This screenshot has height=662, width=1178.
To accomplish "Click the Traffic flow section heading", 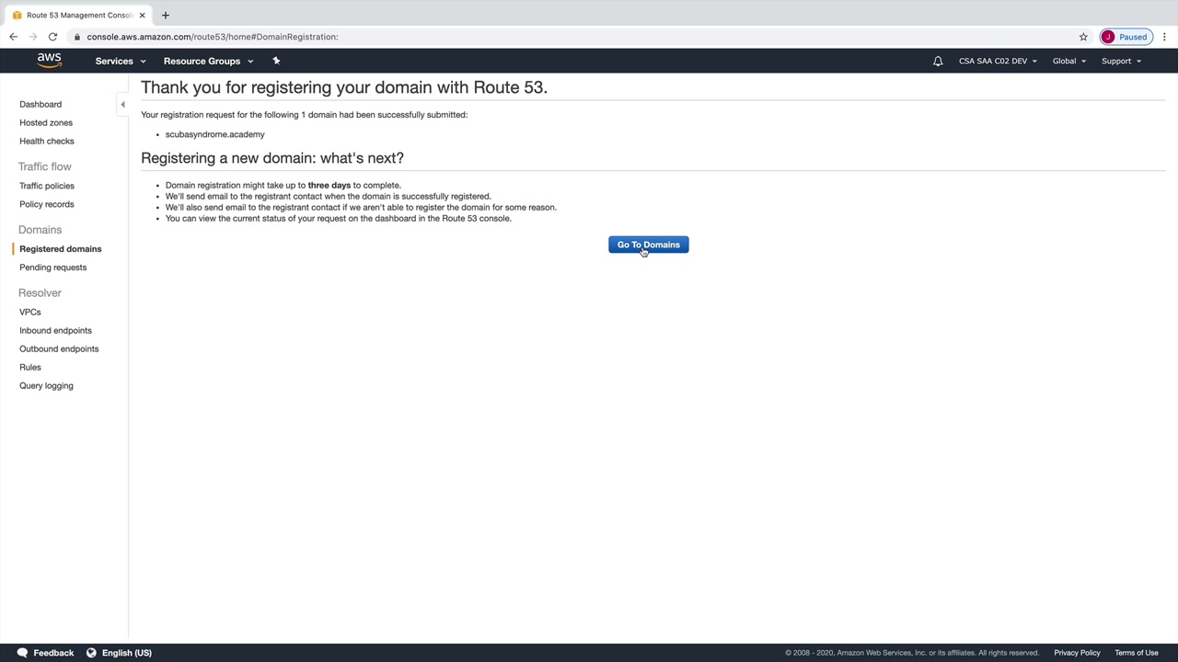I will 45,167.
